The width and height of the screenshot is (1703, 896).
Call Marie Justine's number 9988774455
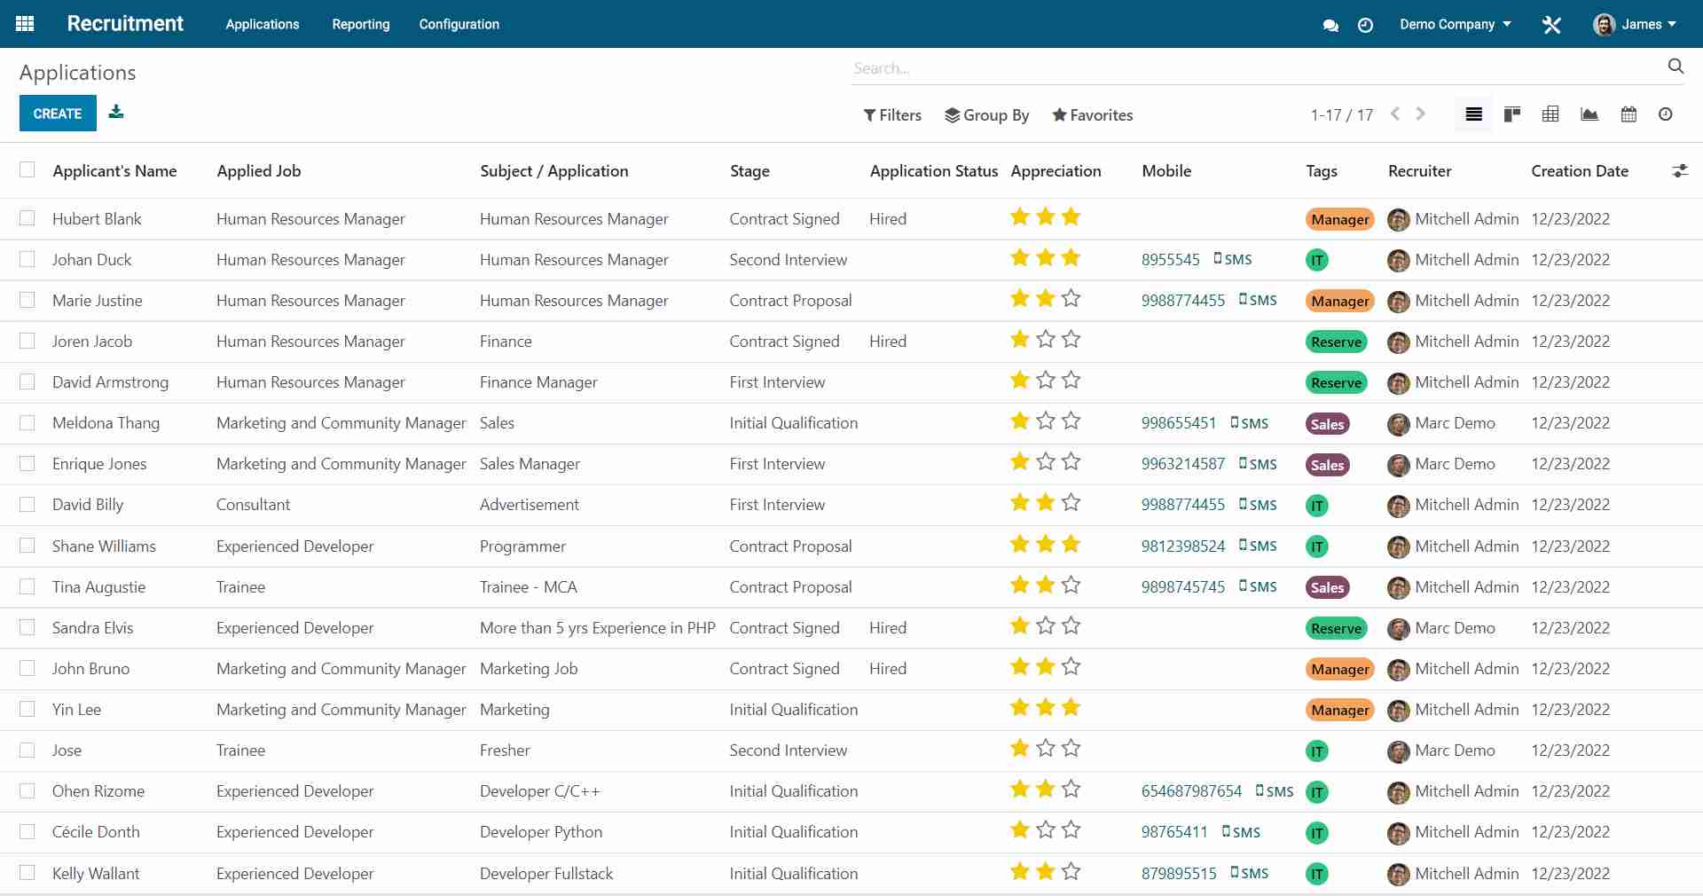(1183, 301)
